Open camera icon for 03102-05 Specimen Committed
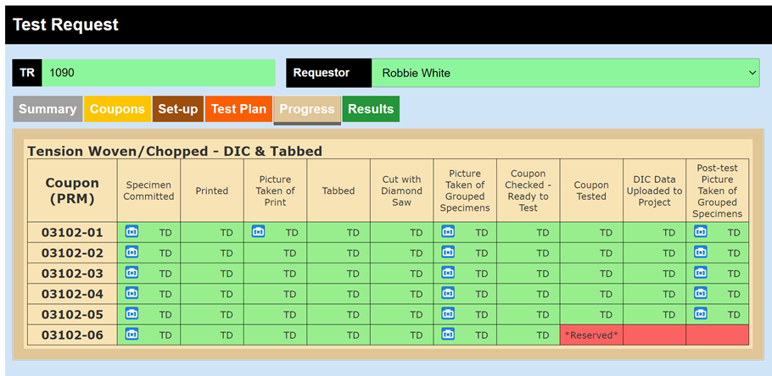The height and width of the screenshot is (376, 772). tap(131, 313)
